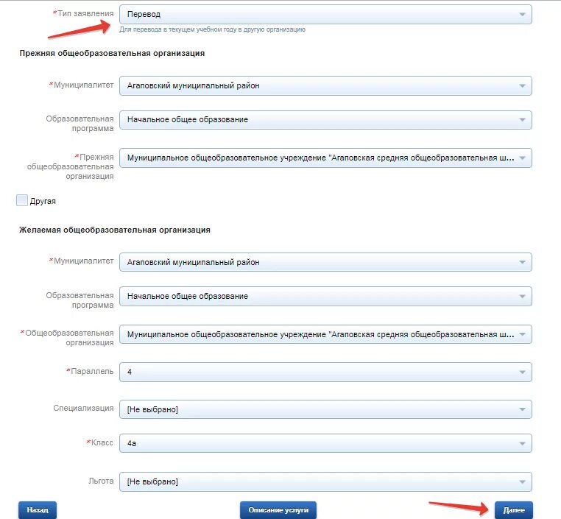Open desired Общеобразовательная организация combo box
This screenshot has width=561, height=519.
click(x=325, y=334)
